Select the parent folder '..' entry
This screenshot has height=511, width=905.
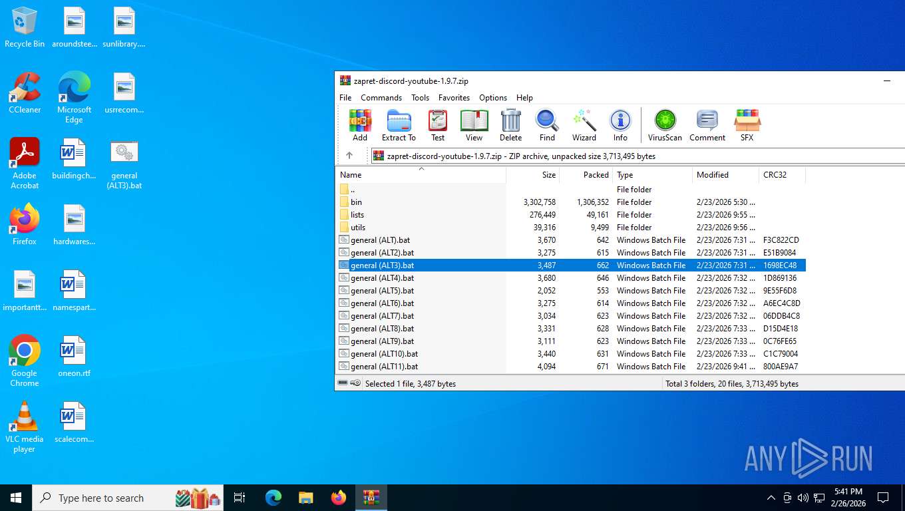click(570, 190)
